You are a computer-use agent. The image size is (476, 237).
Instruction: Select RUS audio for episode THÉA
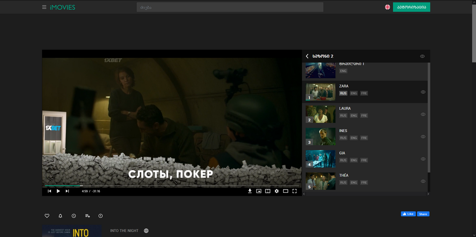[x=343, y=182]
